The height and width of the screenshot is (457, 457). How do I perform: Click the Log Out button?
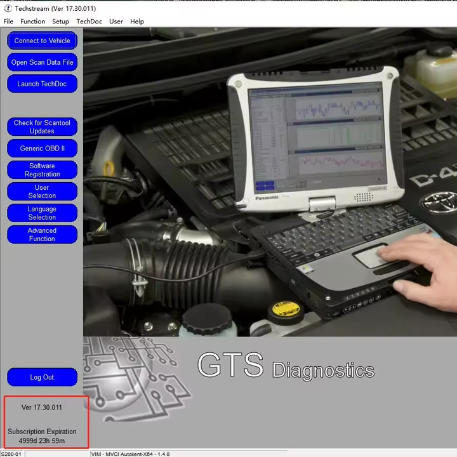coord(43,377)
